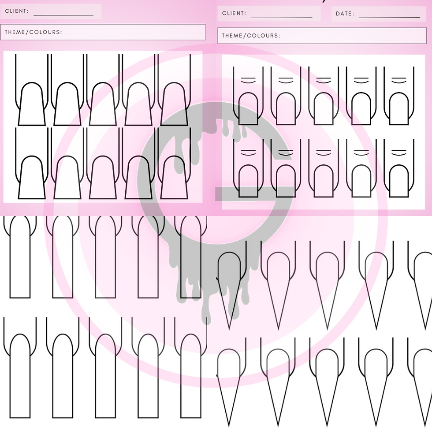Screen dimensions: 432x432
Task: Select first tapered nail in top-left sheet
Action: (32, 104)
